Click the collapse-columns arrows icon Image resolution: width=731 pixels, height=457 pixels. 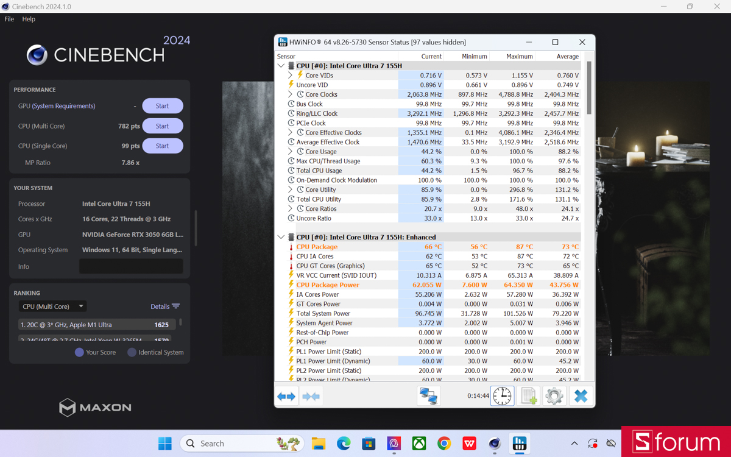pos(311,395)
